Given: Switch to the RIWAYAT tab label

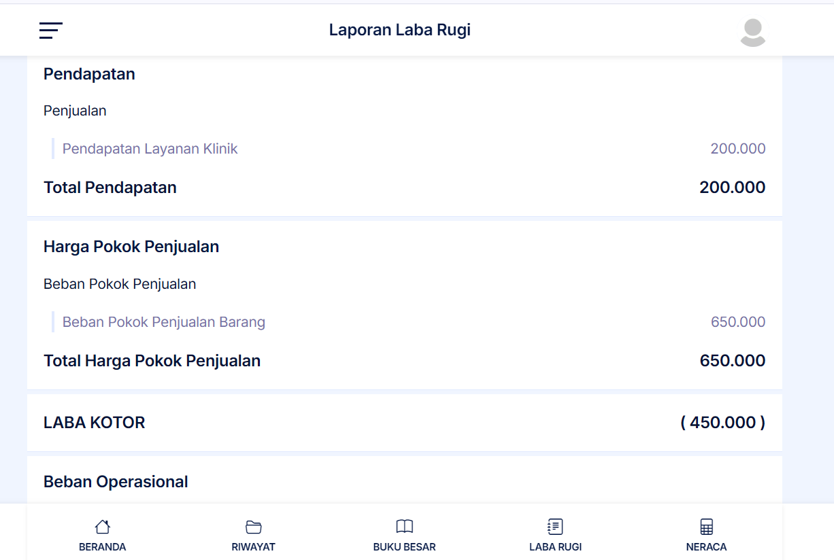Looking at the screenshot, I should click(x=253, y=547).
